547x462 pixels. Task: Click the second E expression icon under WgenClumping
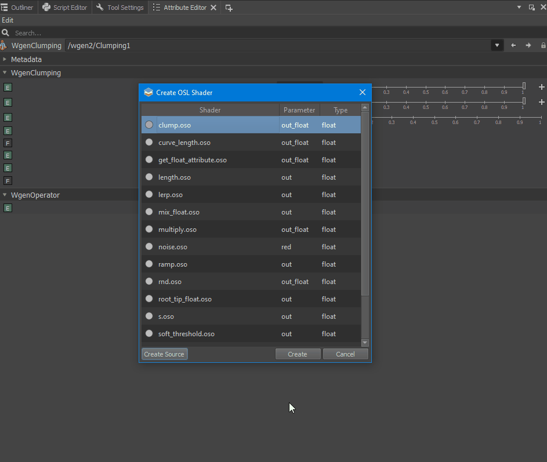coord(8,103)
